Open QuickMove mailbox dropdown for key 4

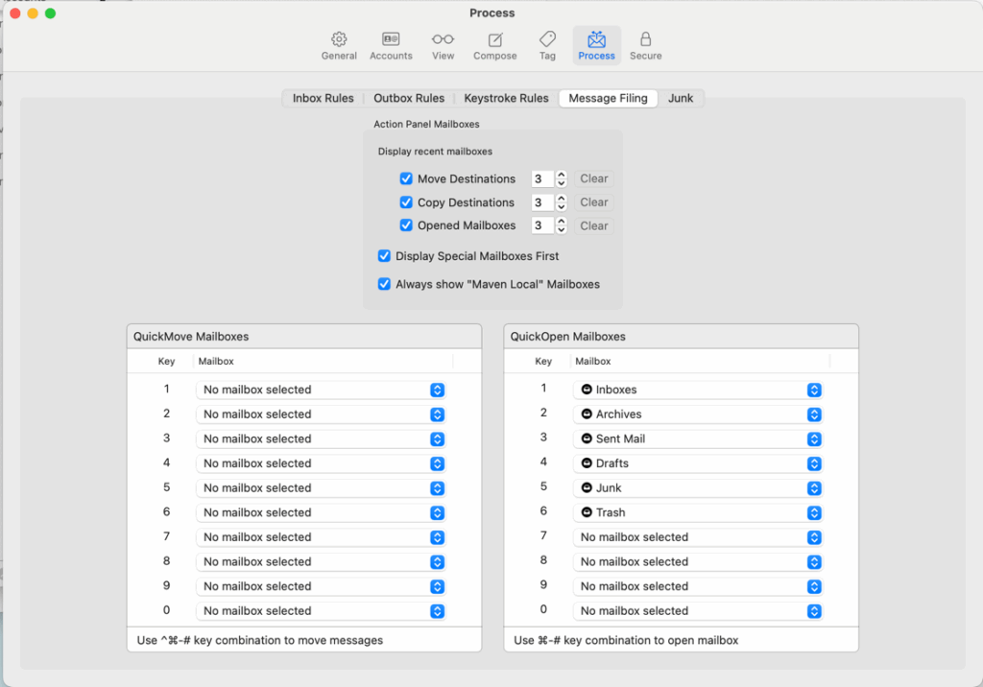click(321, 463)
